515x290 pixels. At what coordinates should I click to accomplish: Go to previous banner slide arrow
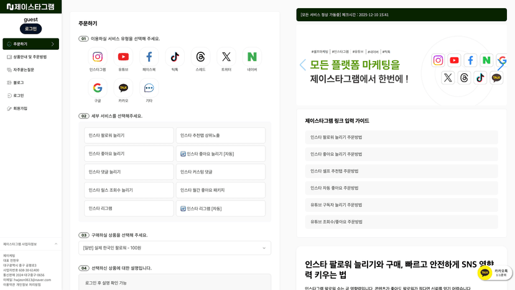[x=303, y=65]
